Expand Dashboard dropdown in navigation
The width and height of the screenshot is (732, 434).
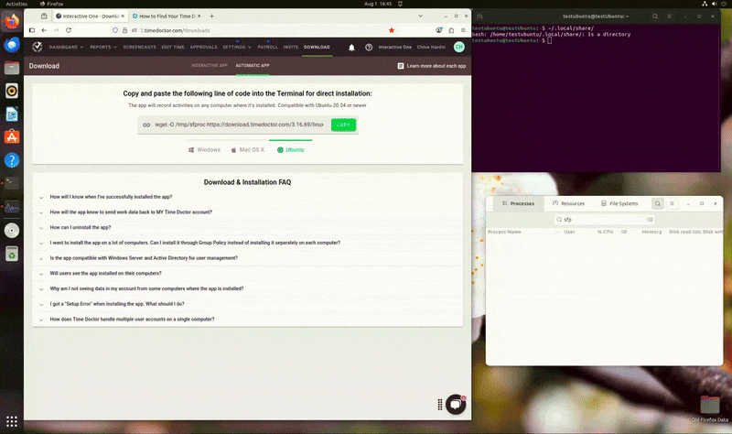click(66, 48)
